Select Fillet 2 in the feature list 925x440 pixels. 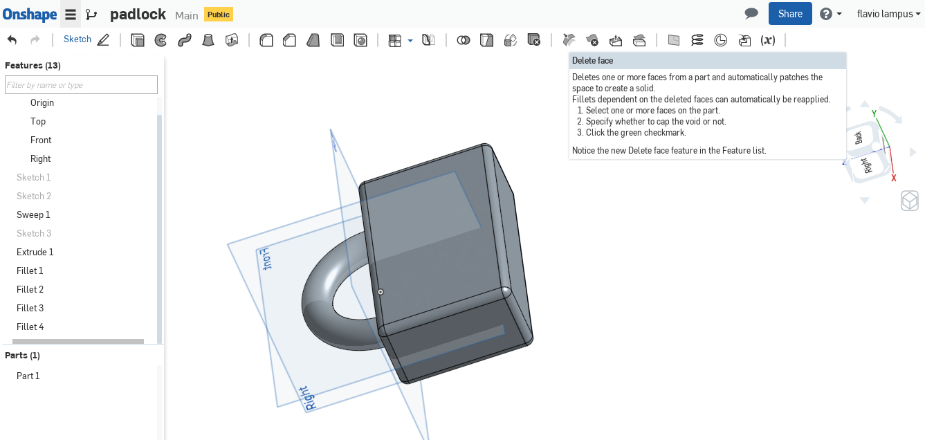[x=30, y=289]
